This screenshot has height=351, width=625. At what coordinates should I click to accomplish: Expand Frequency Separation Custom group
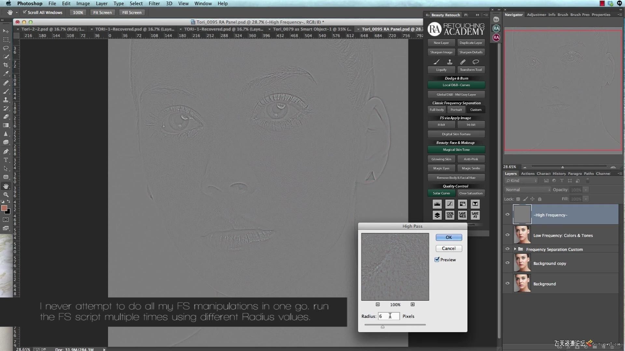(x=515, y=249)
